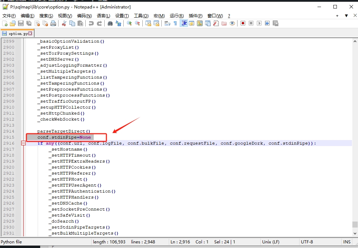Click the INS status bar indicator
Viewport: 358px width, 248px height.
tap(347, 242)
